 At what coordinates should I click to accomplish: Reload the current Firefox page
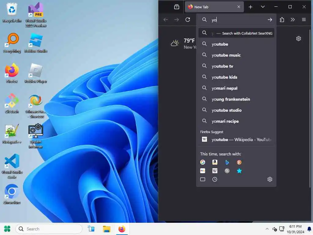click(188, 20)
